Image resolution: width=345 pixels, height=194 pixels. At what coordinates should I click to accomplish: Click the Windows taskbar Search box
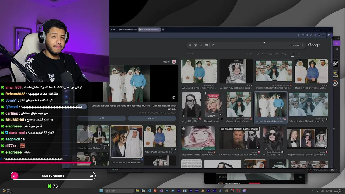click(x=119, y=191)
